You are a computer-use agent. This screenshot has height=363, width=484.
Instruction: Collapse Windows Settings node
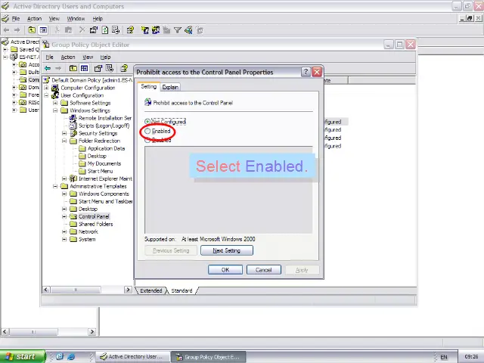pyautogui.click(x=55, y=110)
